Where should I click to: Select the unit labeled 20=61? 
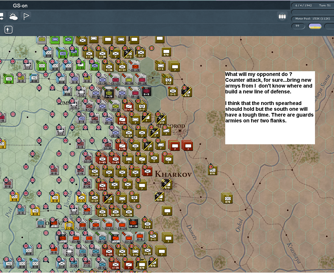point(102,265)
